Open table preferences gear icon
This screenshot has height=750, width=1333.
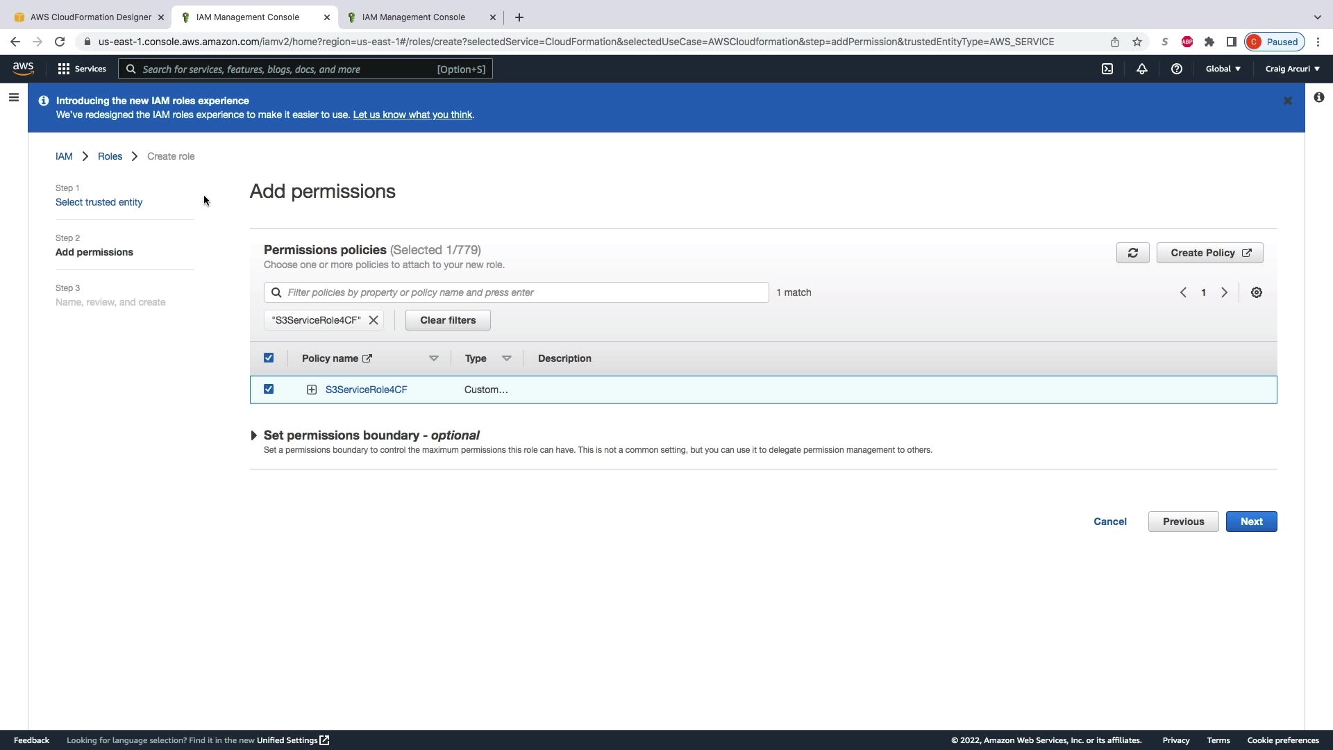pyautogui.click(x=1256, y=292)
